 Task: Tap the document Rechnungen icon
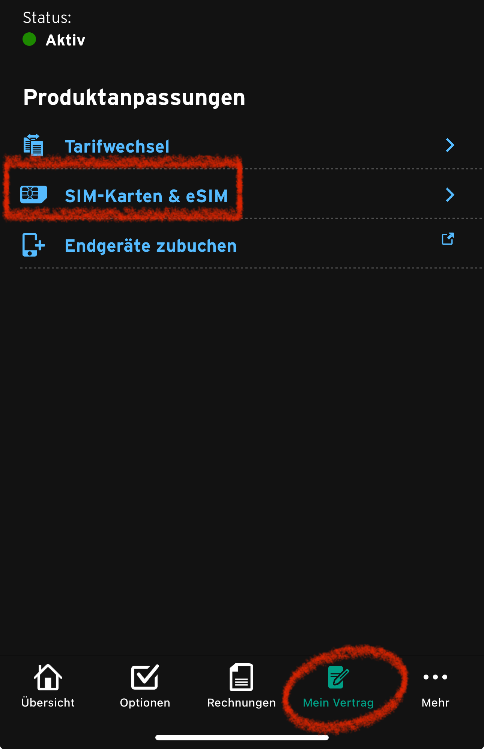click(241, 677)
